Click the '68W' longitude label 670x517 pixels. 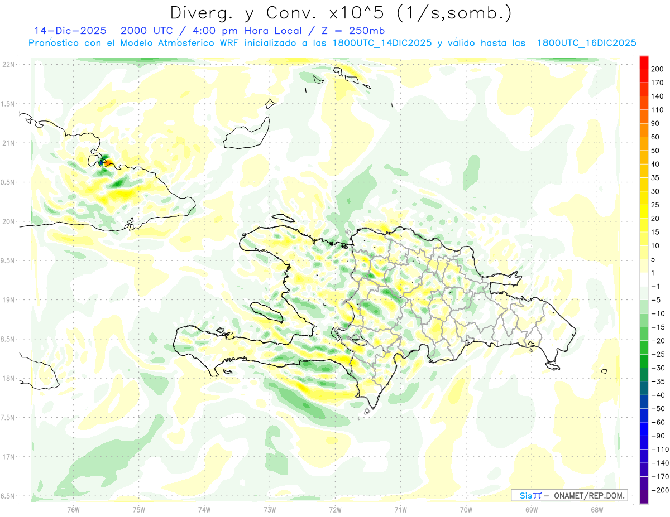point(597,510)
